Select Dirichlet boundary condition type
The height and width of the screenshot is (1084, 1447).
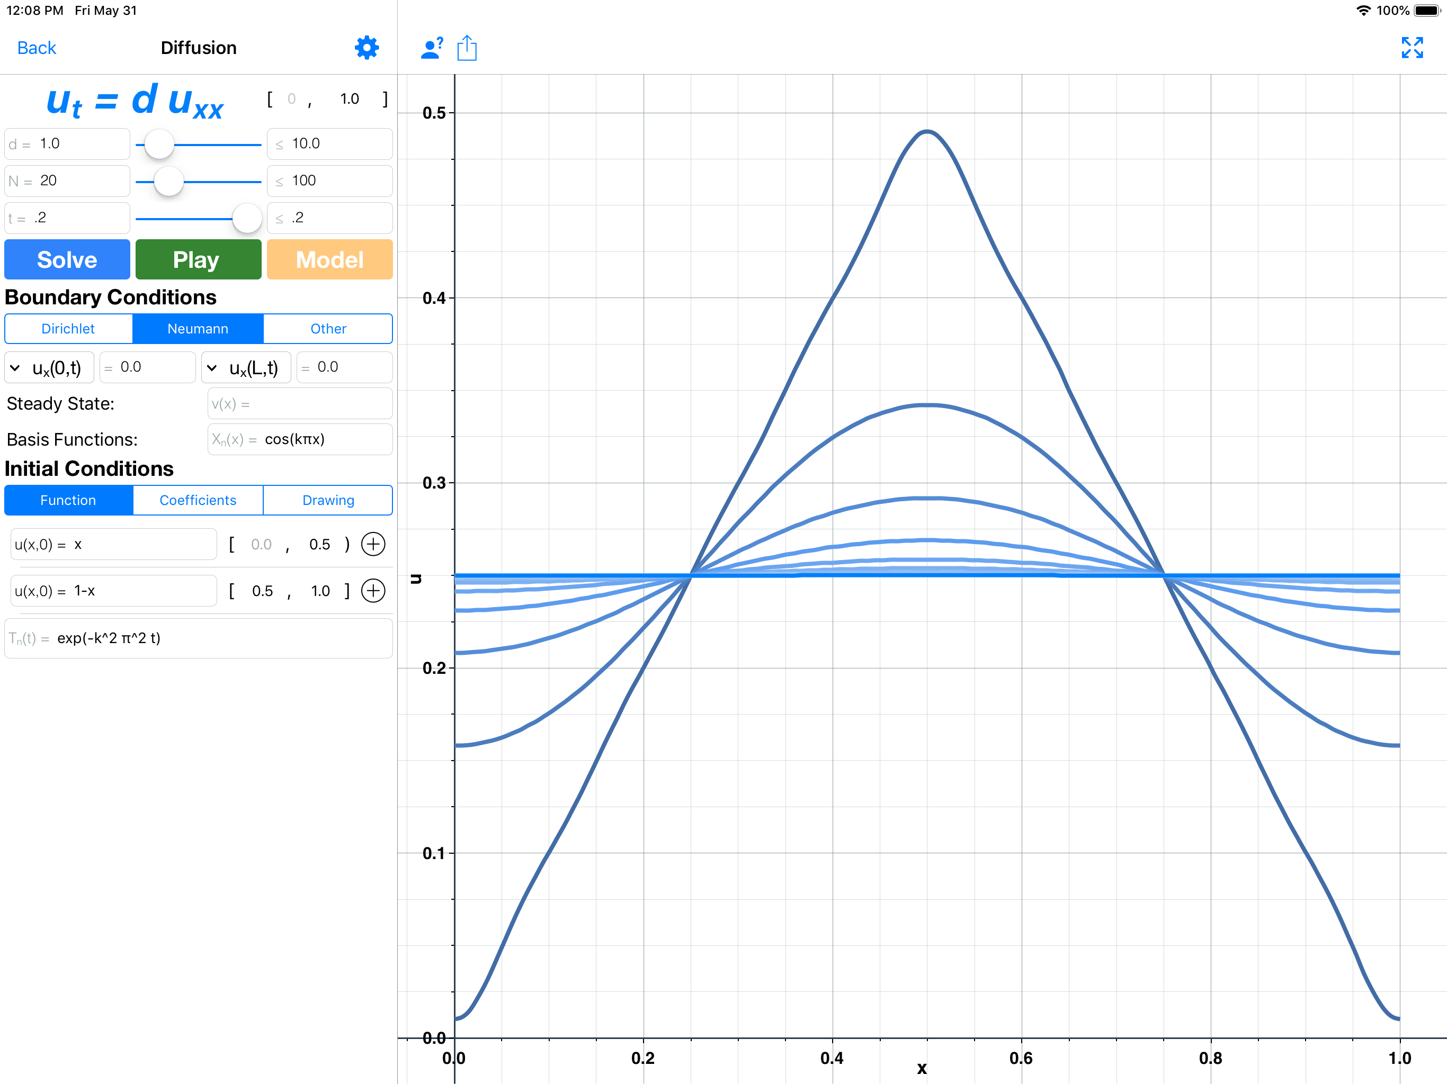point(68,329)
